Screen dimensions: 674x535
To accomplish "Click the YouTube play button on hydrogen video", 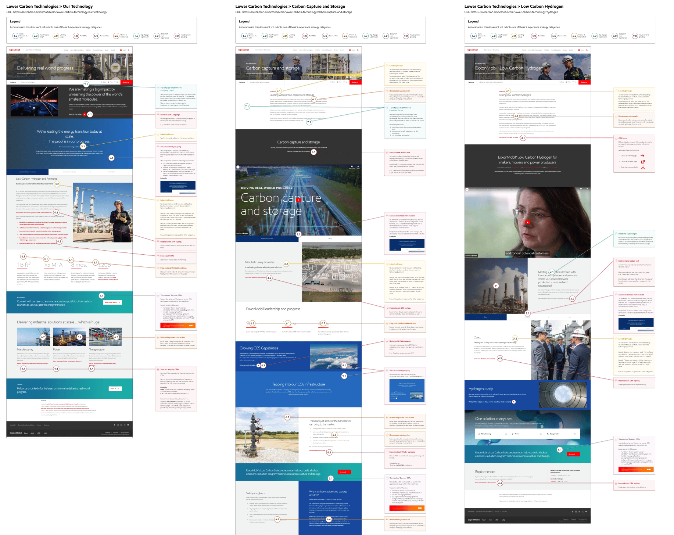I will pos(527,222).
